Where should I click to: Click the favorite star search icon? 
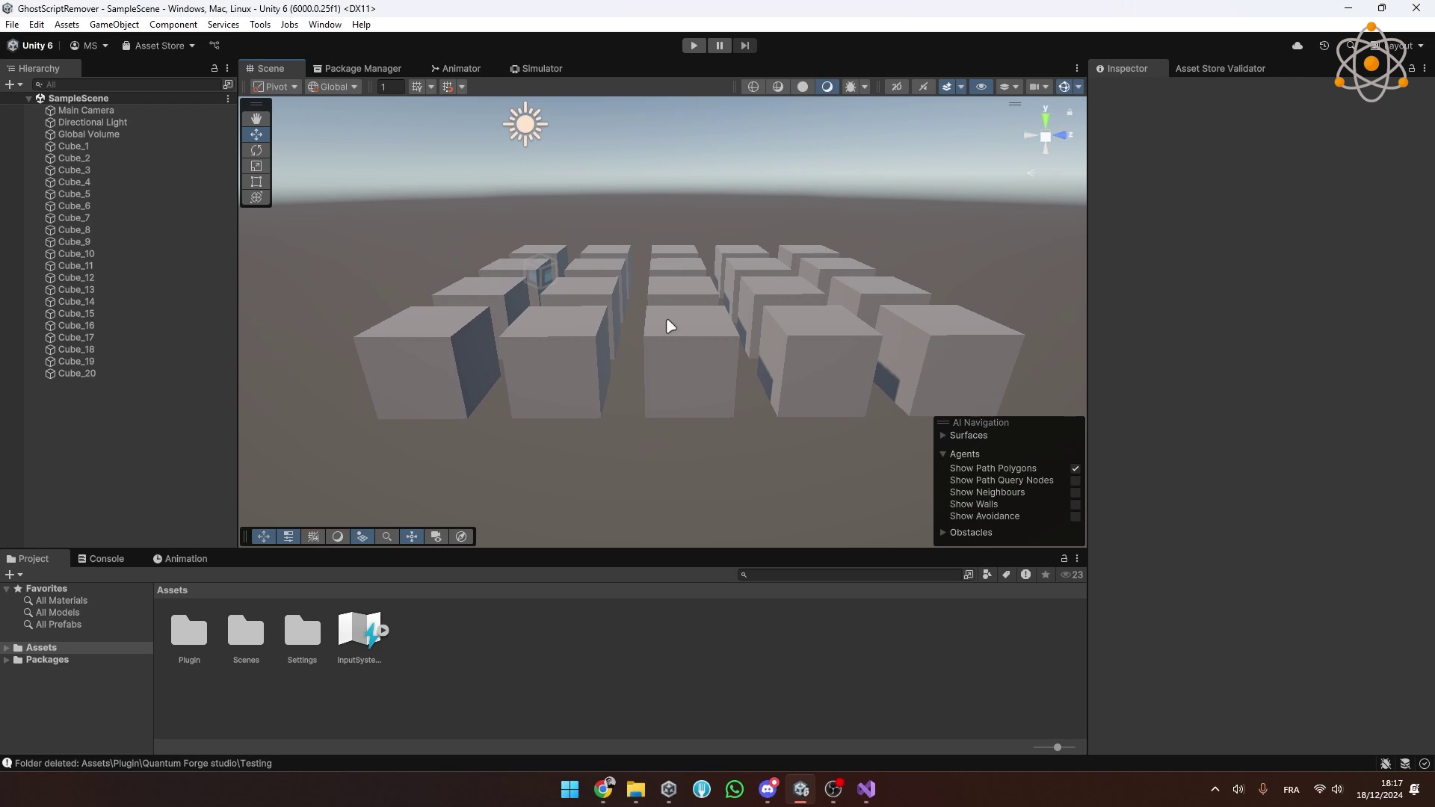1046,575
